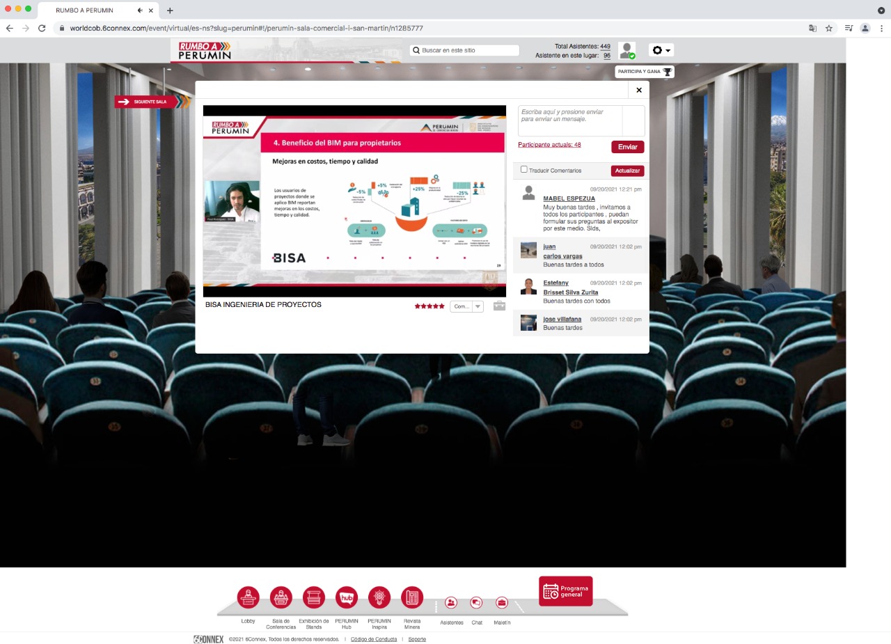Click the browser back arrow
Viewport: 891px width, 644px height.
coord(9,29)
